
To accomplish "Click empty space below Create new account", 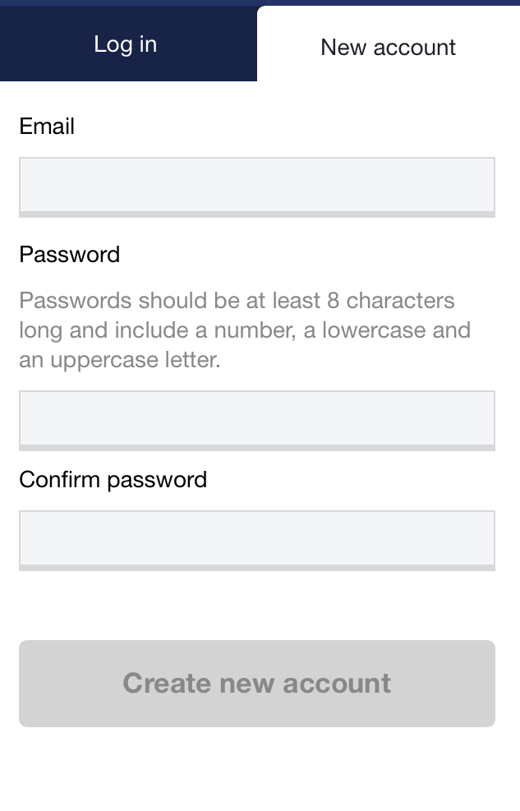I will (x=260, y=768).
